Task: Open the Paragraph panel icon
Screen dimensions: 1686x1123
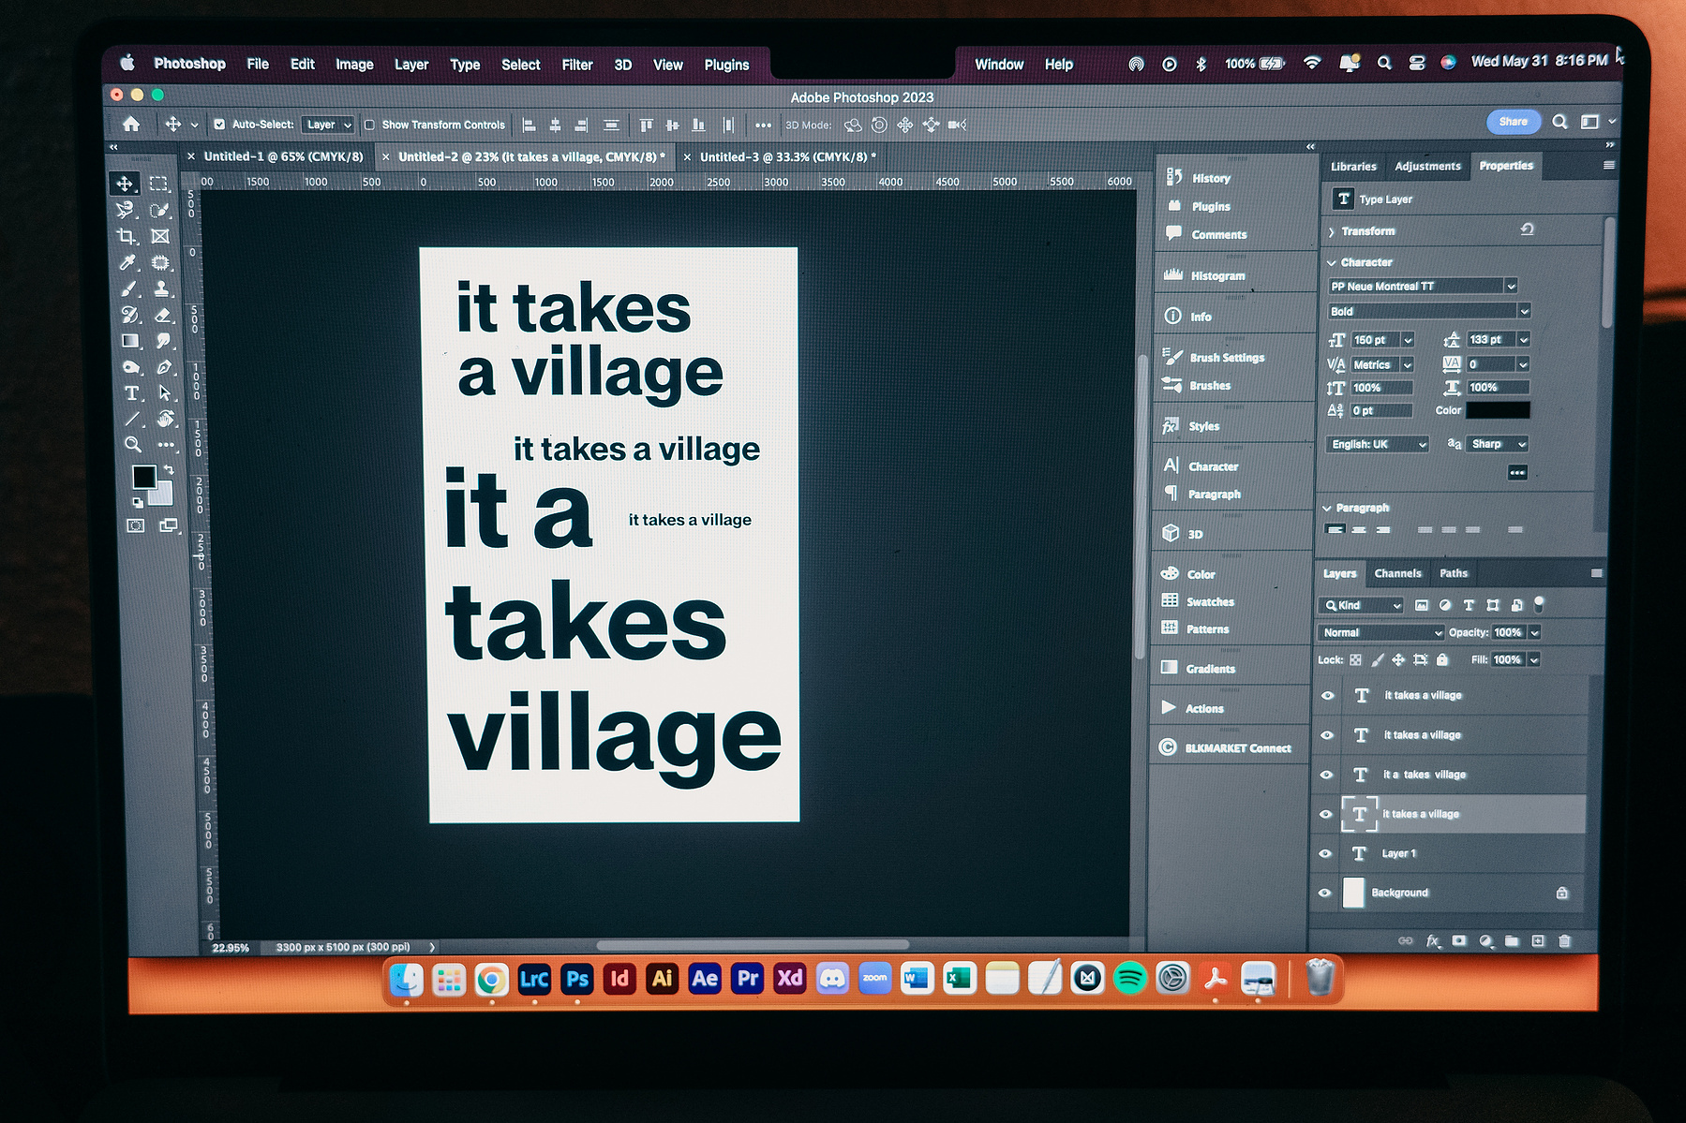Action: pos(1171,493)
